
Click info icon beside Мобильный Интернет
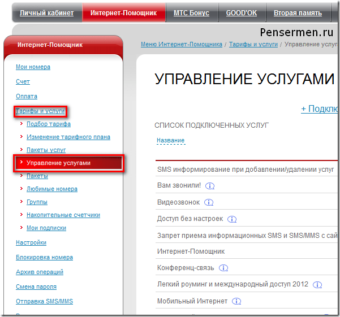tap(236, 302)
